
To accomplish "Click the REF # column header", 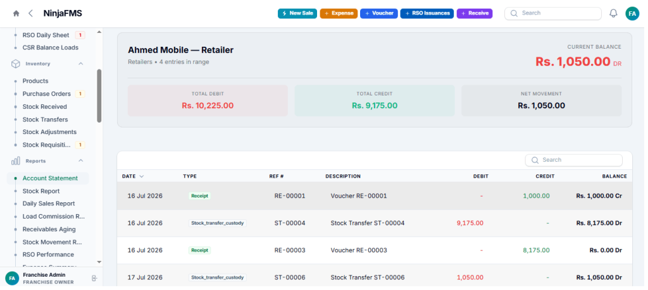I will point(277,176).
